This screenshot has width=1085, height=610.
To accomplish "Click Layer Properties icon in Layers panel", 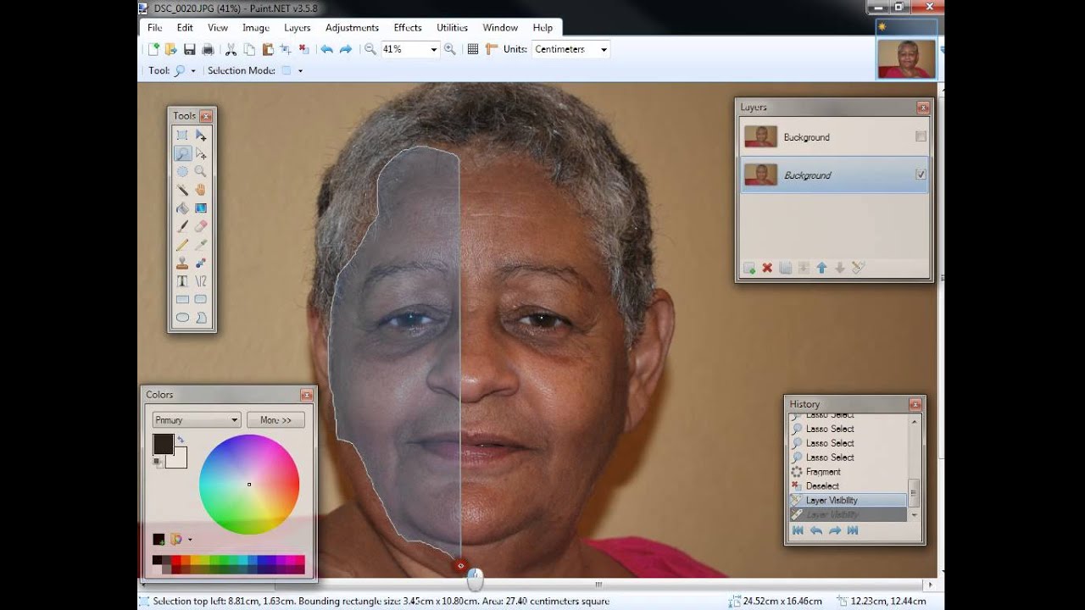I will point(858,268).
